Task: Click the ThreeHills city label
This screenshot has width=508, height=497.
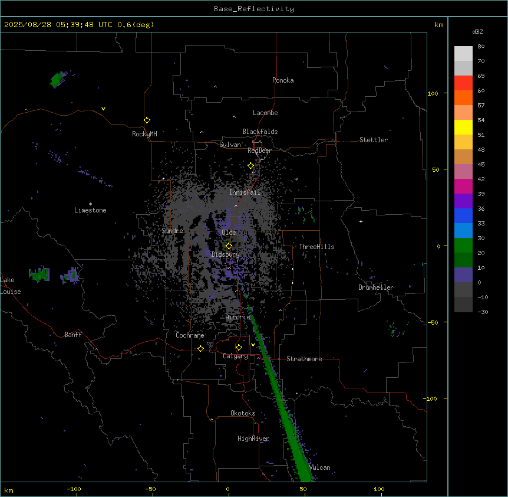Action: (x=316, y=247)
